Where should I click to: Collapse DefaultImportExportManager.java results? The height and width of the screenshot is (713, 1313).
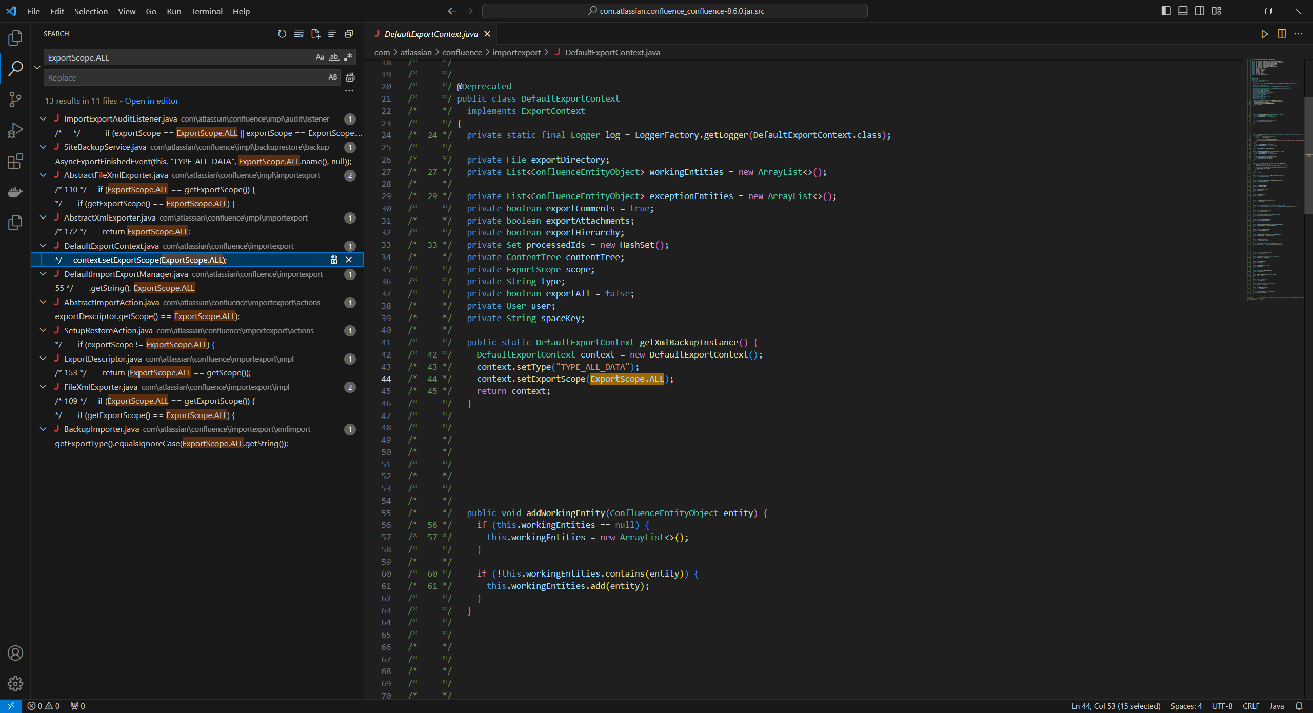[43, 274]
